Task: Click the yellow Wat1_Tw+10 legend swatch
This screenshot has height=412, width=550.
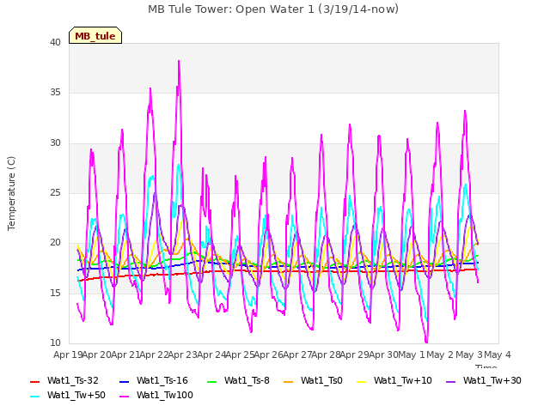Action: point(361,381)
